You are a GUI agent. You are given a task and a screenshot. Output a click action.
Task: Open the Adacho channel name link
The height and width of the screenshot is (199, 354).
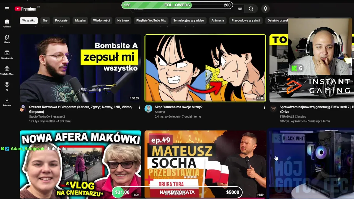tap(160, 112)
